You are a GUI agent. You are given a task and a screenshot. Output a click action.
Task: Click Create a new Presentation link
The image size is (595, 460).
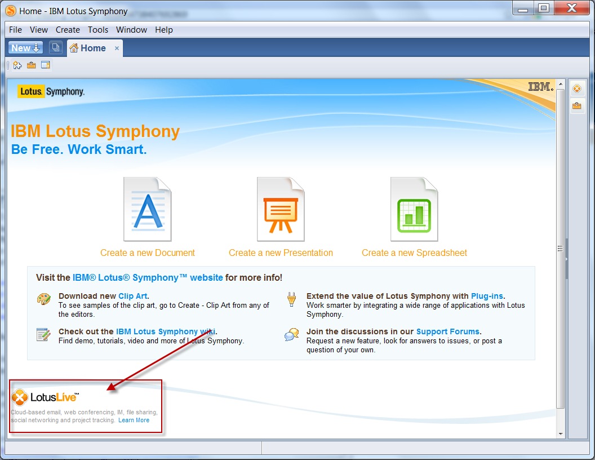[281, 253]
